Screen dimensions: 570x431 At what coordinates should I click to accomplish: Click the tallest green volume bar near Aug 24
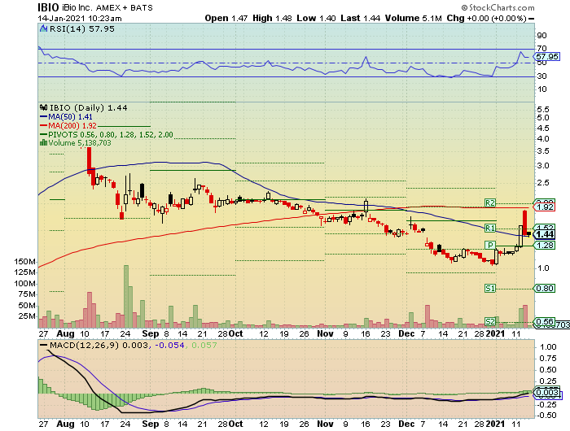(126, 296)
